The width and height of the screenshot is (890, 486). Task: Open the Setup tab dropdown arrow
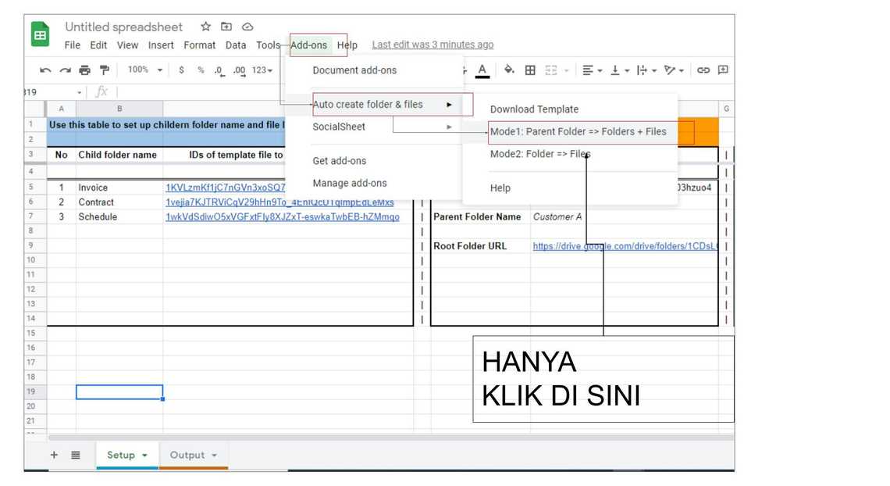pyautogui.click(x=144, y=456)
